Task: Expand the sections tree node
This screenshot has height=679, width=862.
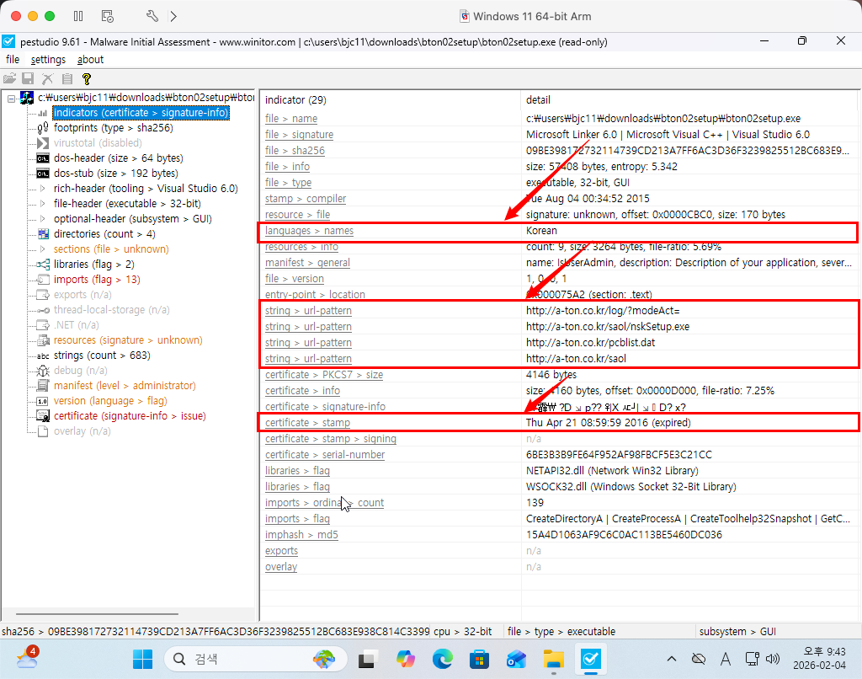Action: pyautogui.click(x=43, y=249)
